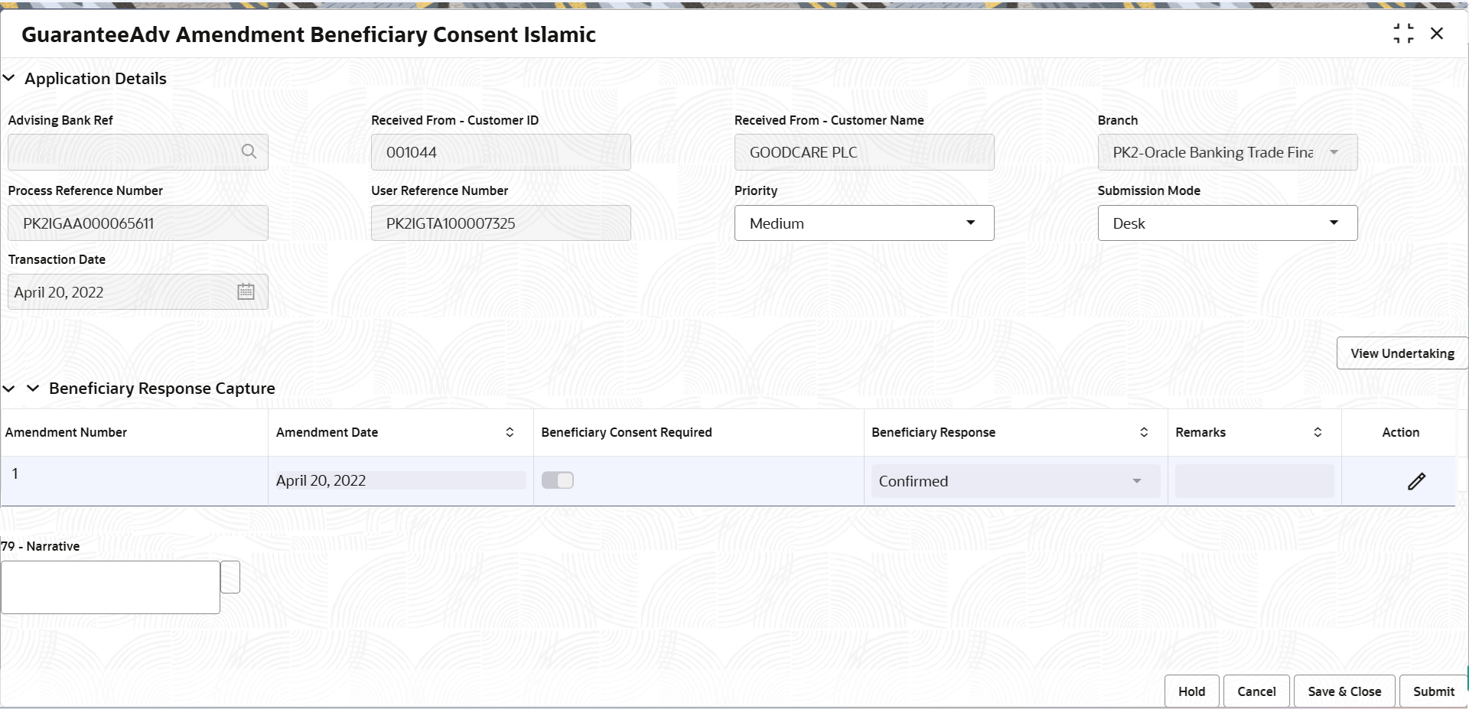Click the dialog title GuaranteeAdv Amendment Beneficiary Consent Islamic

(308, 34)
